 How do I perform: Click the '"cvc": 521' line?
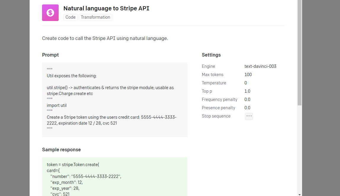(60, 194)
